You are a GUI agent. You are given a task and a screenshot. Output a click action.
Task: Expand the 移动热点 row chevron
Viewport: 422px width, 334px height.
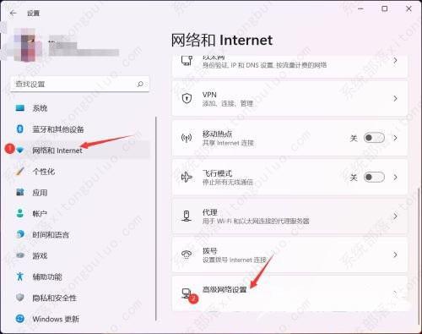pos(395,138)
